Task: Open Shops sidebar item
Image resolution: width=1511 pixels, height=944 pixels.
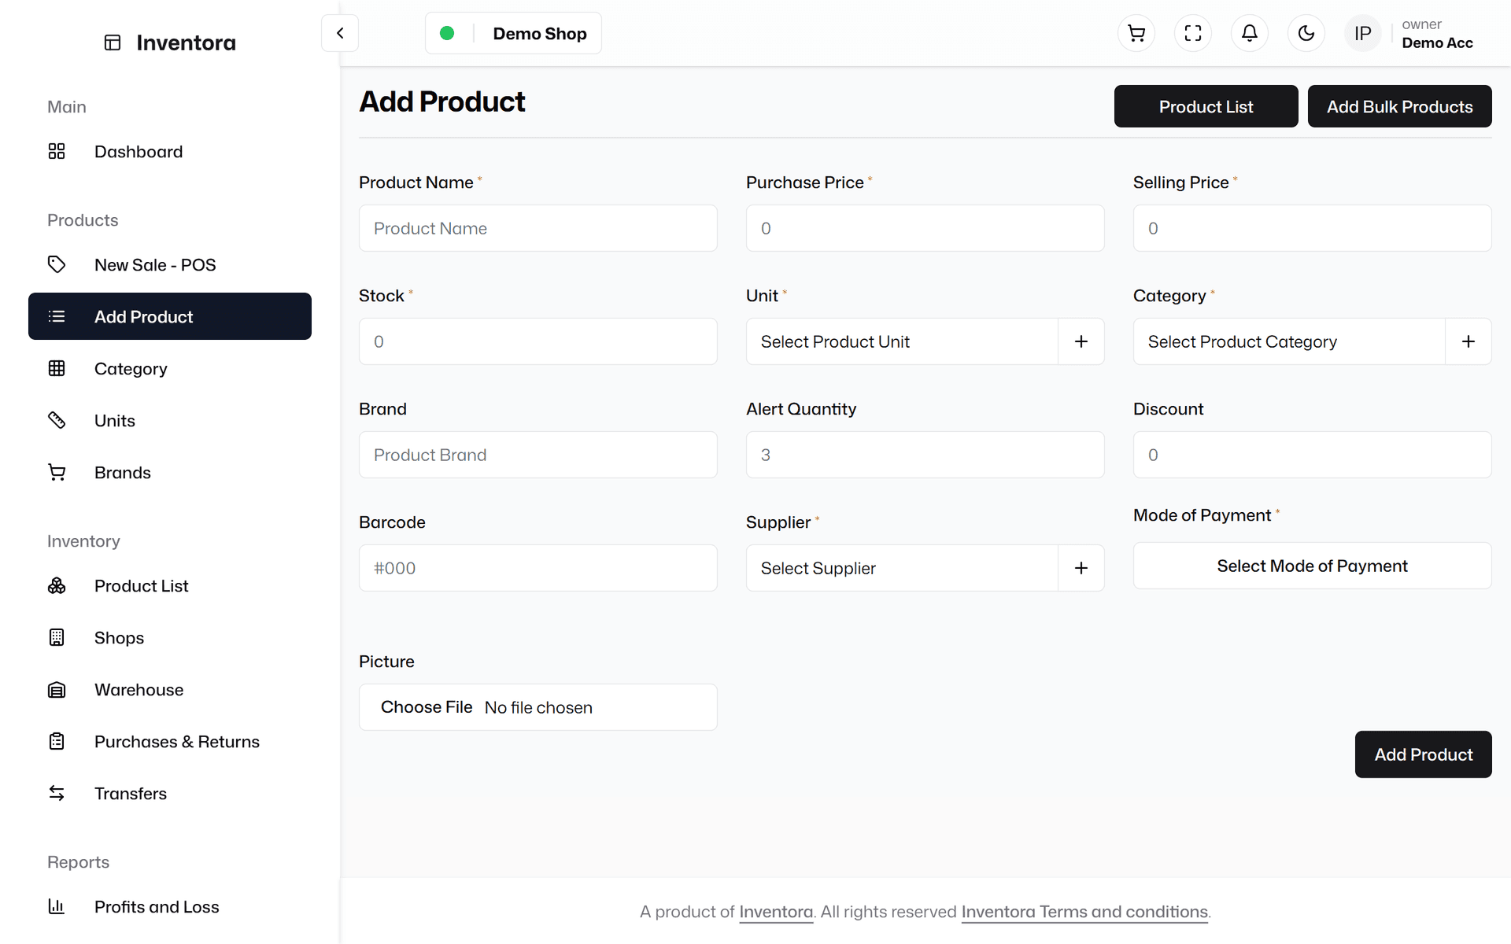Action: [x=170, y=637]
